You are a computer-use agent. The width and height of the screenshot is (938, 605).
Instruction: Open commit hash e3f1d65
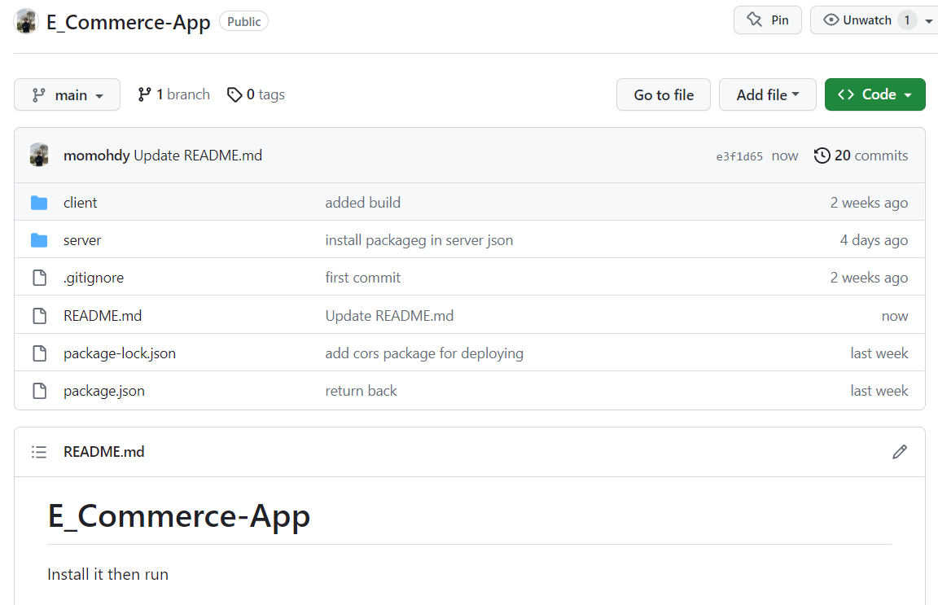pos(739,156)
